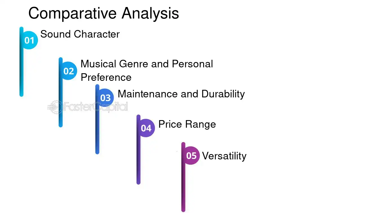Image resolution: width=380 pixels, height=213 pixels.
Task: Click the word Analysis in the heading
Action: click(150, 13)
